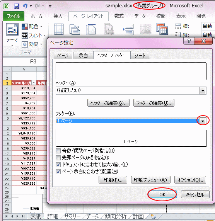Select column M header

point(24,70)
